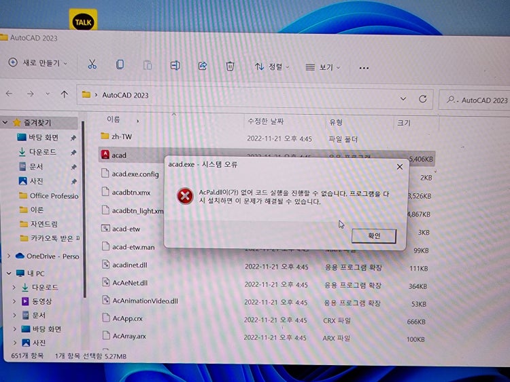Image resolution: width=510 pixels, height=382 pixels.
Task: Click the acadinet.dll file icon
Action: click(x=105, y=264)
